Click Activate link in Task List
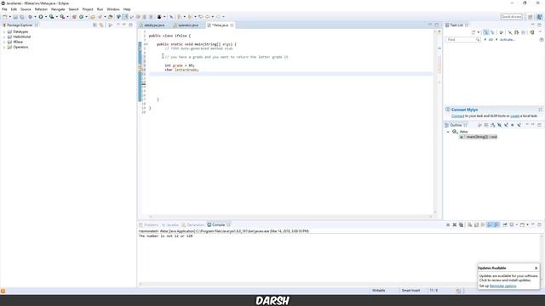The image size is (545, 306). tap(508, 40)
